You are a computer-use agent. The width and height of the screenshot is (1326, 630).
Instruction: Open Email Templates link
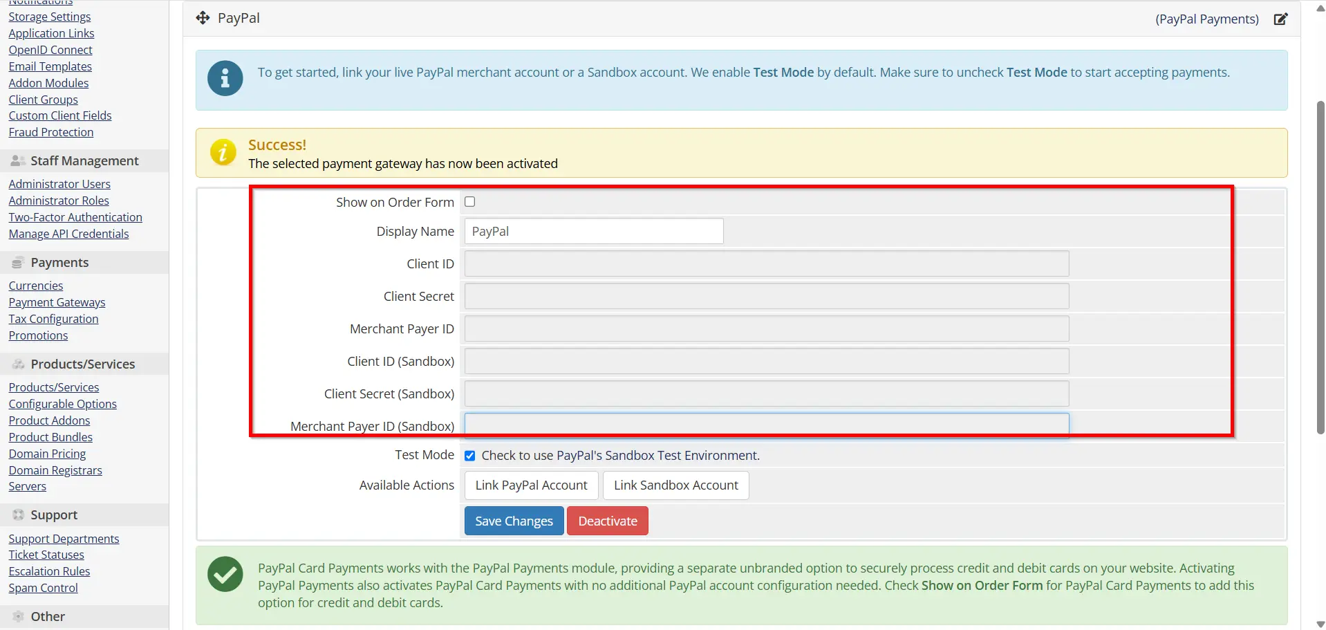[50, 66]
